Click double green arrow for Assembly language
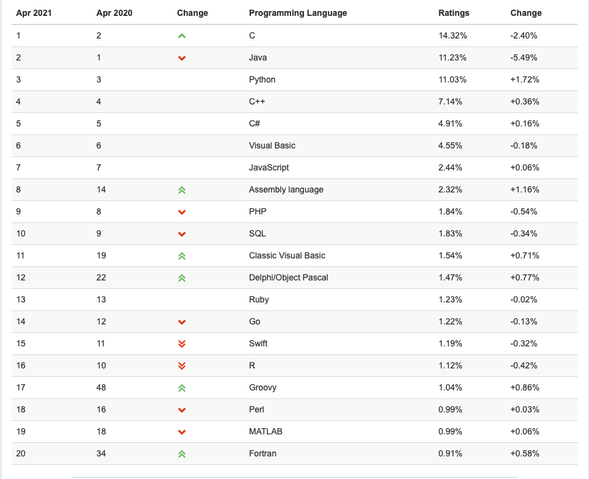589x479 pixels. point(182,190)
